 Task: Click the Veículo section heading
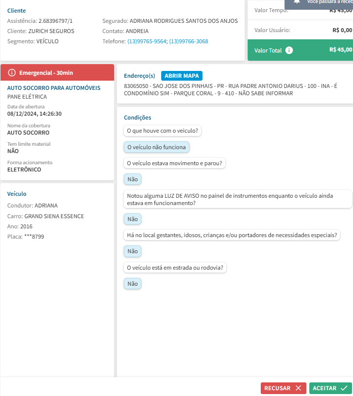(x=17, y=194)
